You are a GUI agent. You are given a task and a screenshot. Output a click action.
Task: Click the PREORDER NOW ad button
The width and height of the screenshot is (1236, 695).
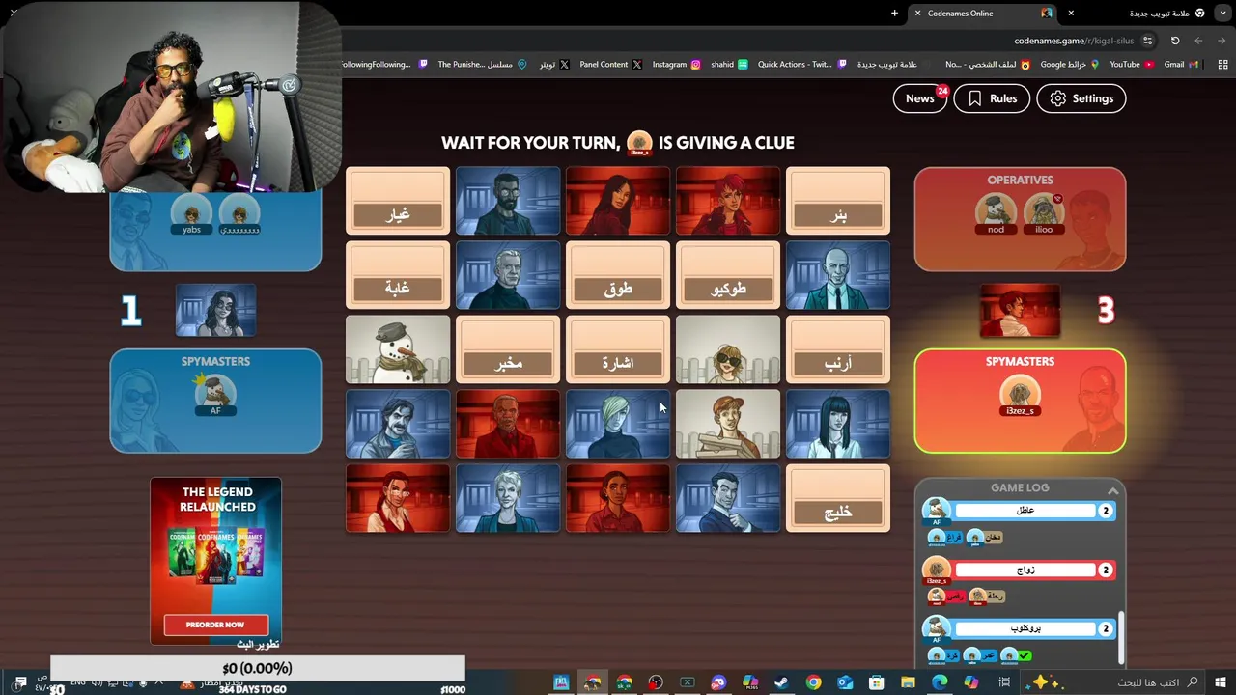click(215, 625)
